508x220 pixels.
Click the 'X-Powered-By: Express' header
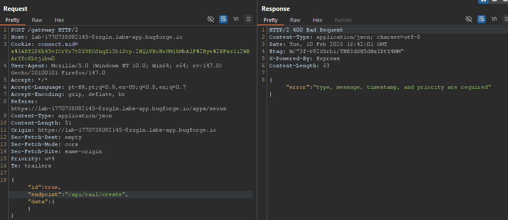coord(304,58)
